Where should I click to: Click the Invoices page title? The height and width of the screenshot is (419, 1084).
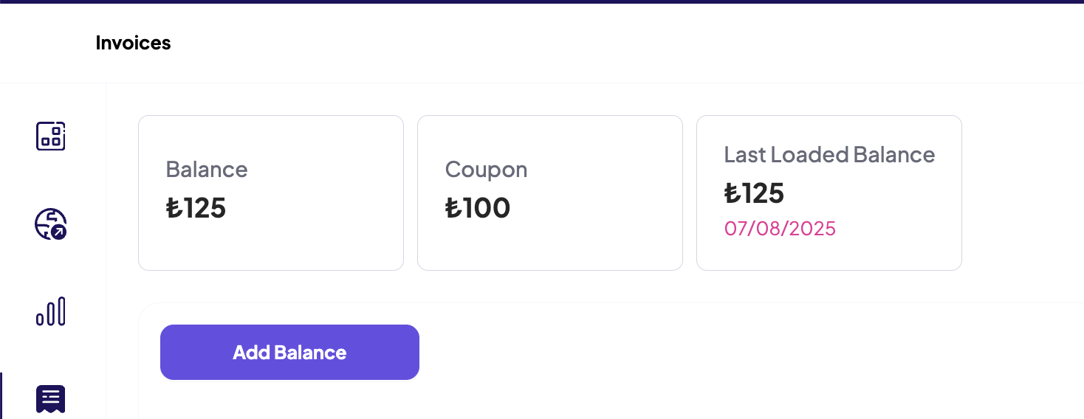click(133, 44)
